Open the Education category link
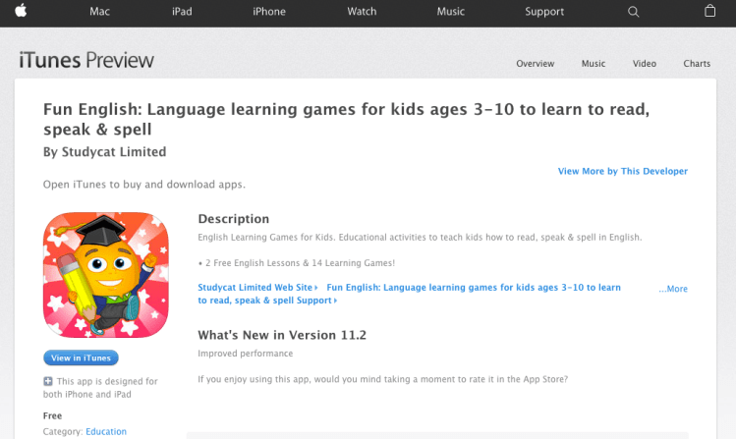736x439 pixels. (106, 431)
